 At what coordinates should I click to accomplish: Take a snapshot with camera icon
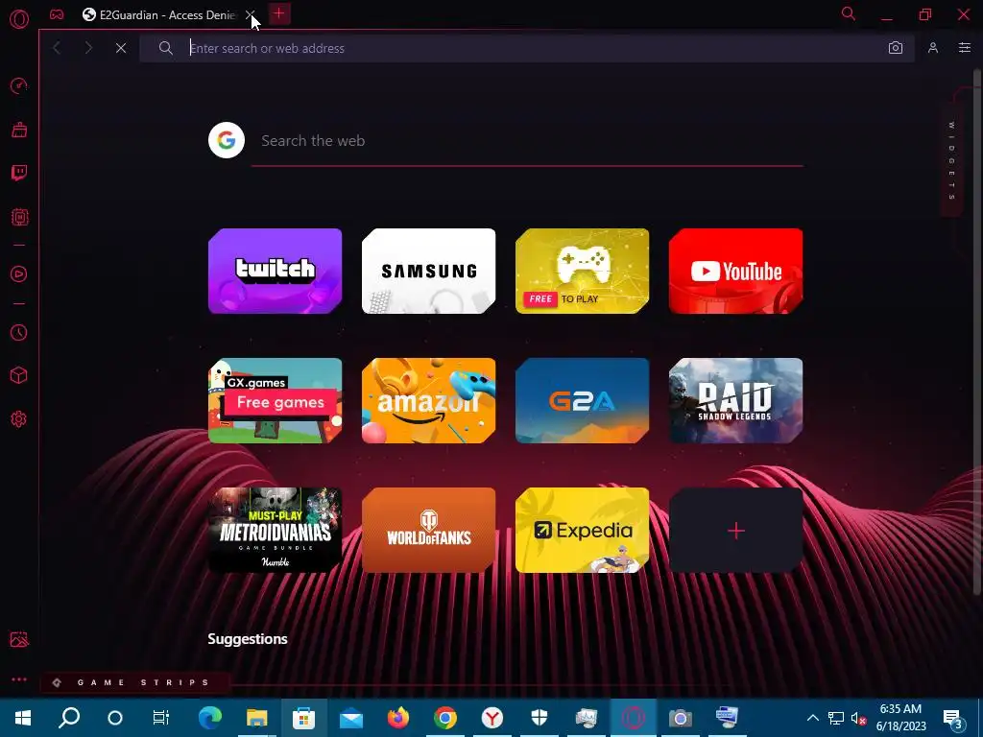tap(896, 48)
